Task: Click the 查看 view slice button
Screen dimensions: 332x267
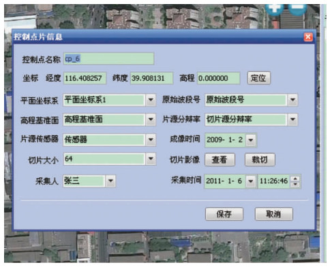Action: [220, 160]
